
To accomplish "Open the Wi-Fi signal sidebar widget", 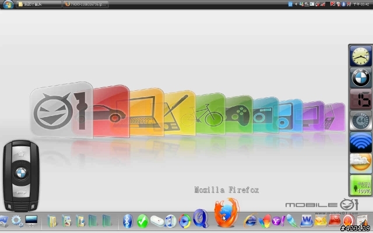I will [361, 142].
